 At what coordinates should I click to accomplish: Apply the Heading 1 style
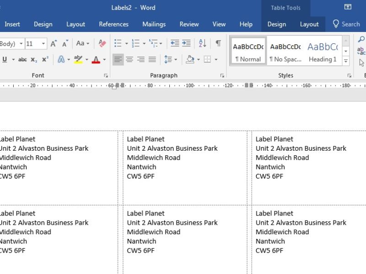[323, 52]
